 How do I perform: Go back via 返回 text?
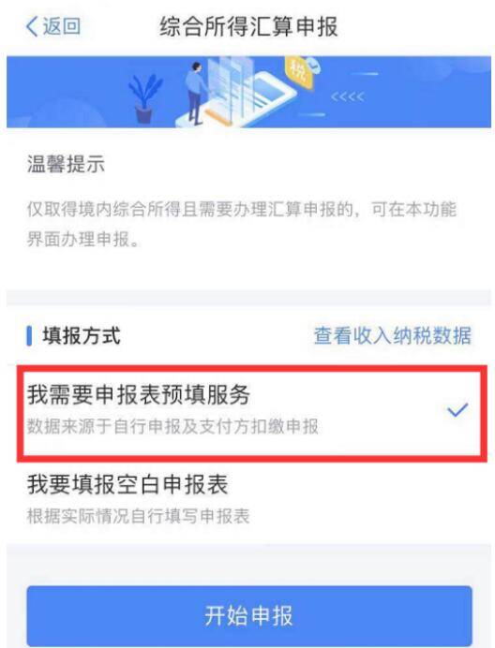point(62,26)
